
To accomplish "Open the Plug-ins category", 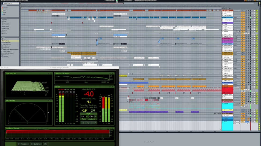I will [5, 30].
